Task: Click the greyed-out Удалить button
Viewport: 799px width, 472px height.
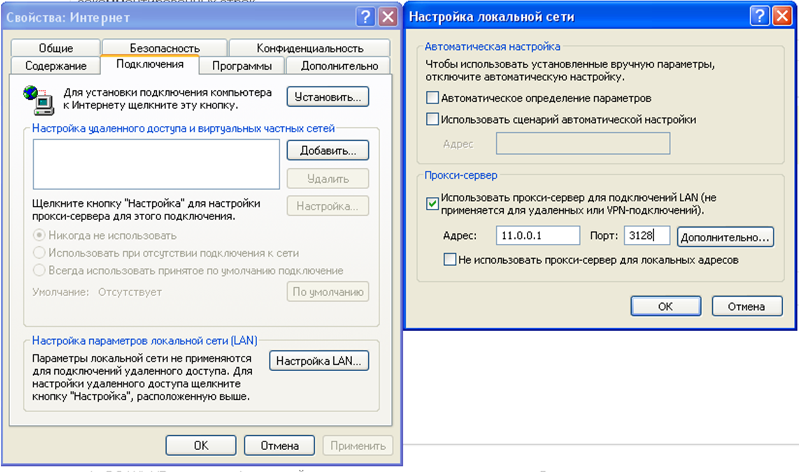Action: tap(328, 179)
